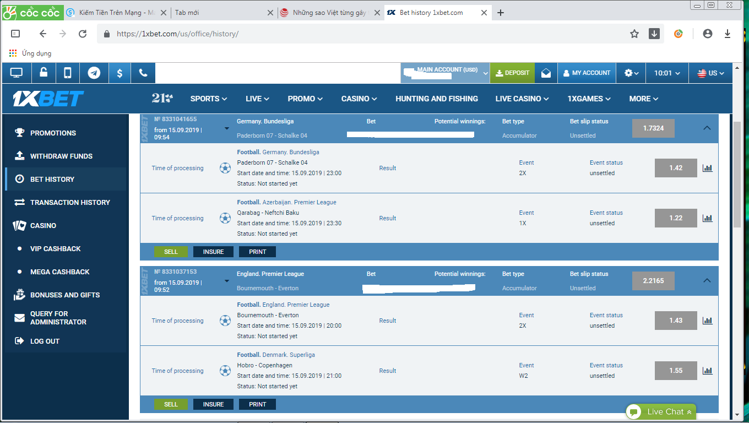Open the settings gear menu
This screenshot has width=749, height=423.
pos(631,73)
